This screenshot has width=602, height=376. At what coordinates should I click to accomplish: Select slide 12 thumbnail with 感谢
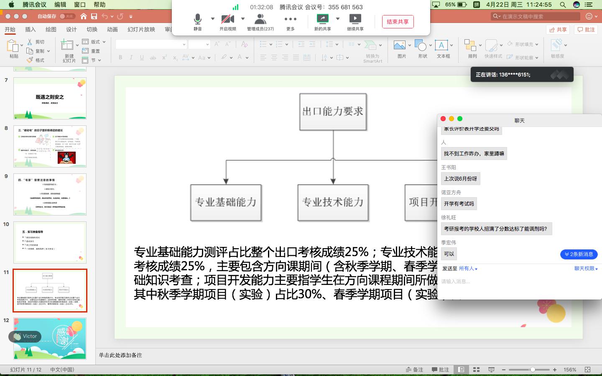(x=49, y=338)
